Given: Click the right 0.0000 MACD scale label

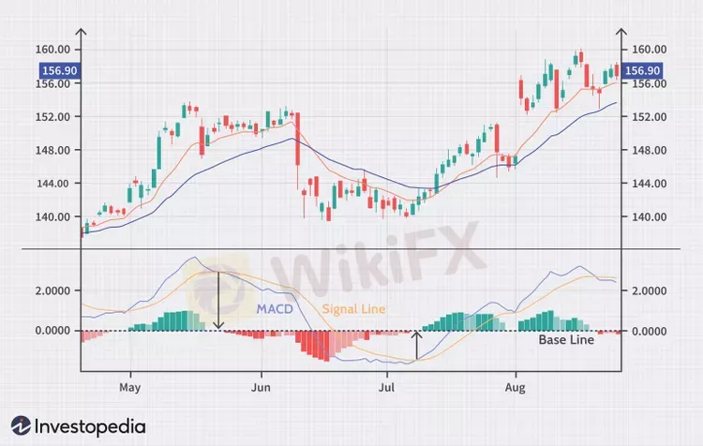Looking at the screenshot, I should pos(650,331).
